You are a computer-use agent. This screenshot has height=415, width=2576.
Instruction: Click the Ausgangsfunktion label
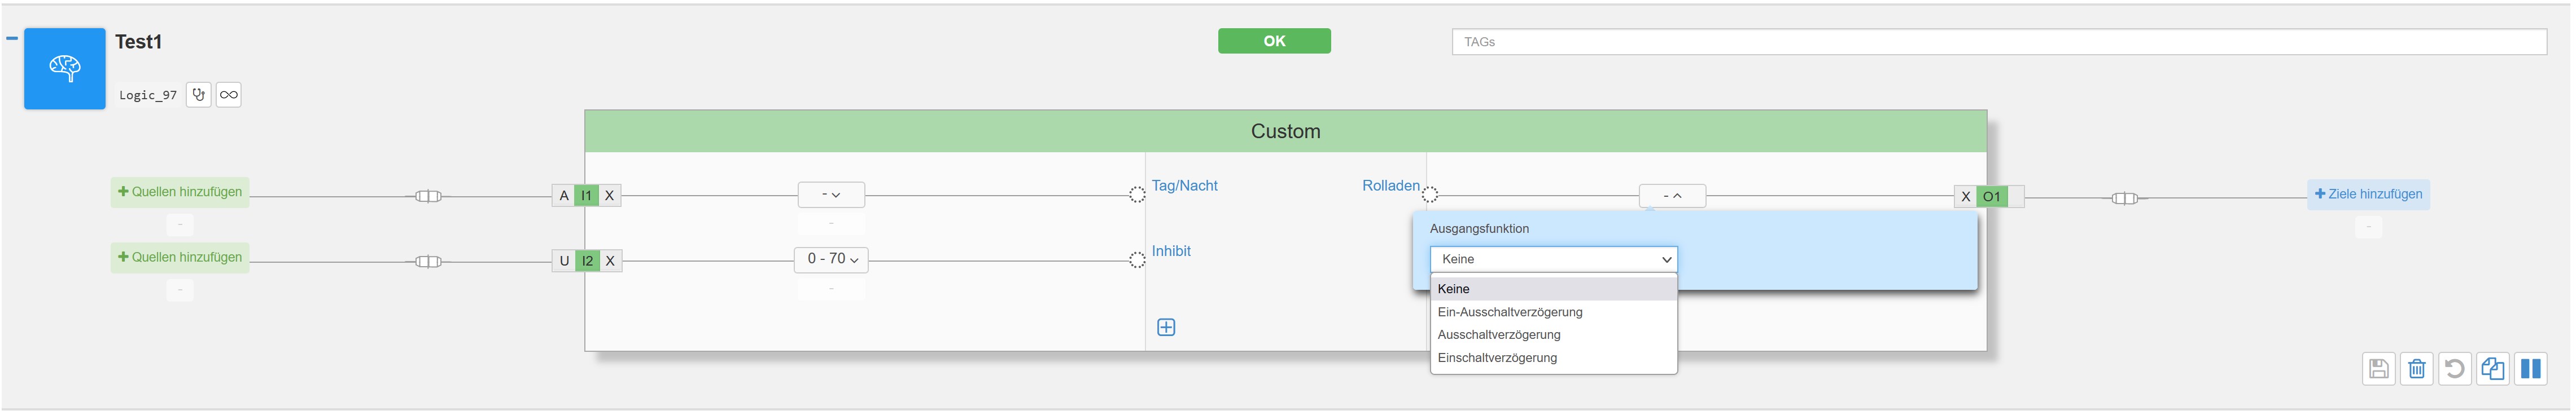(x=1479, y=228)
